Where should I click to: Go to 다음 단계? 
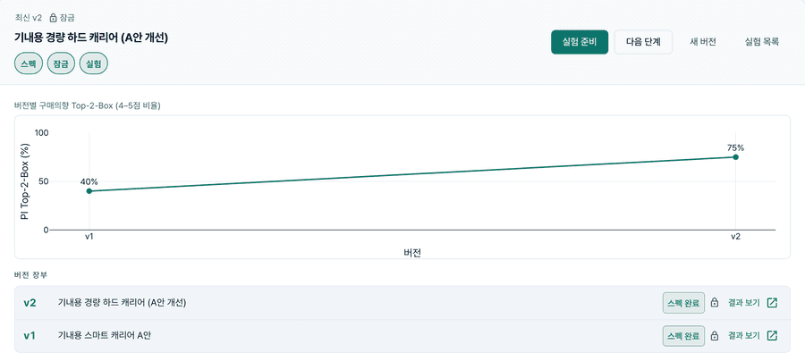point(643,42)
